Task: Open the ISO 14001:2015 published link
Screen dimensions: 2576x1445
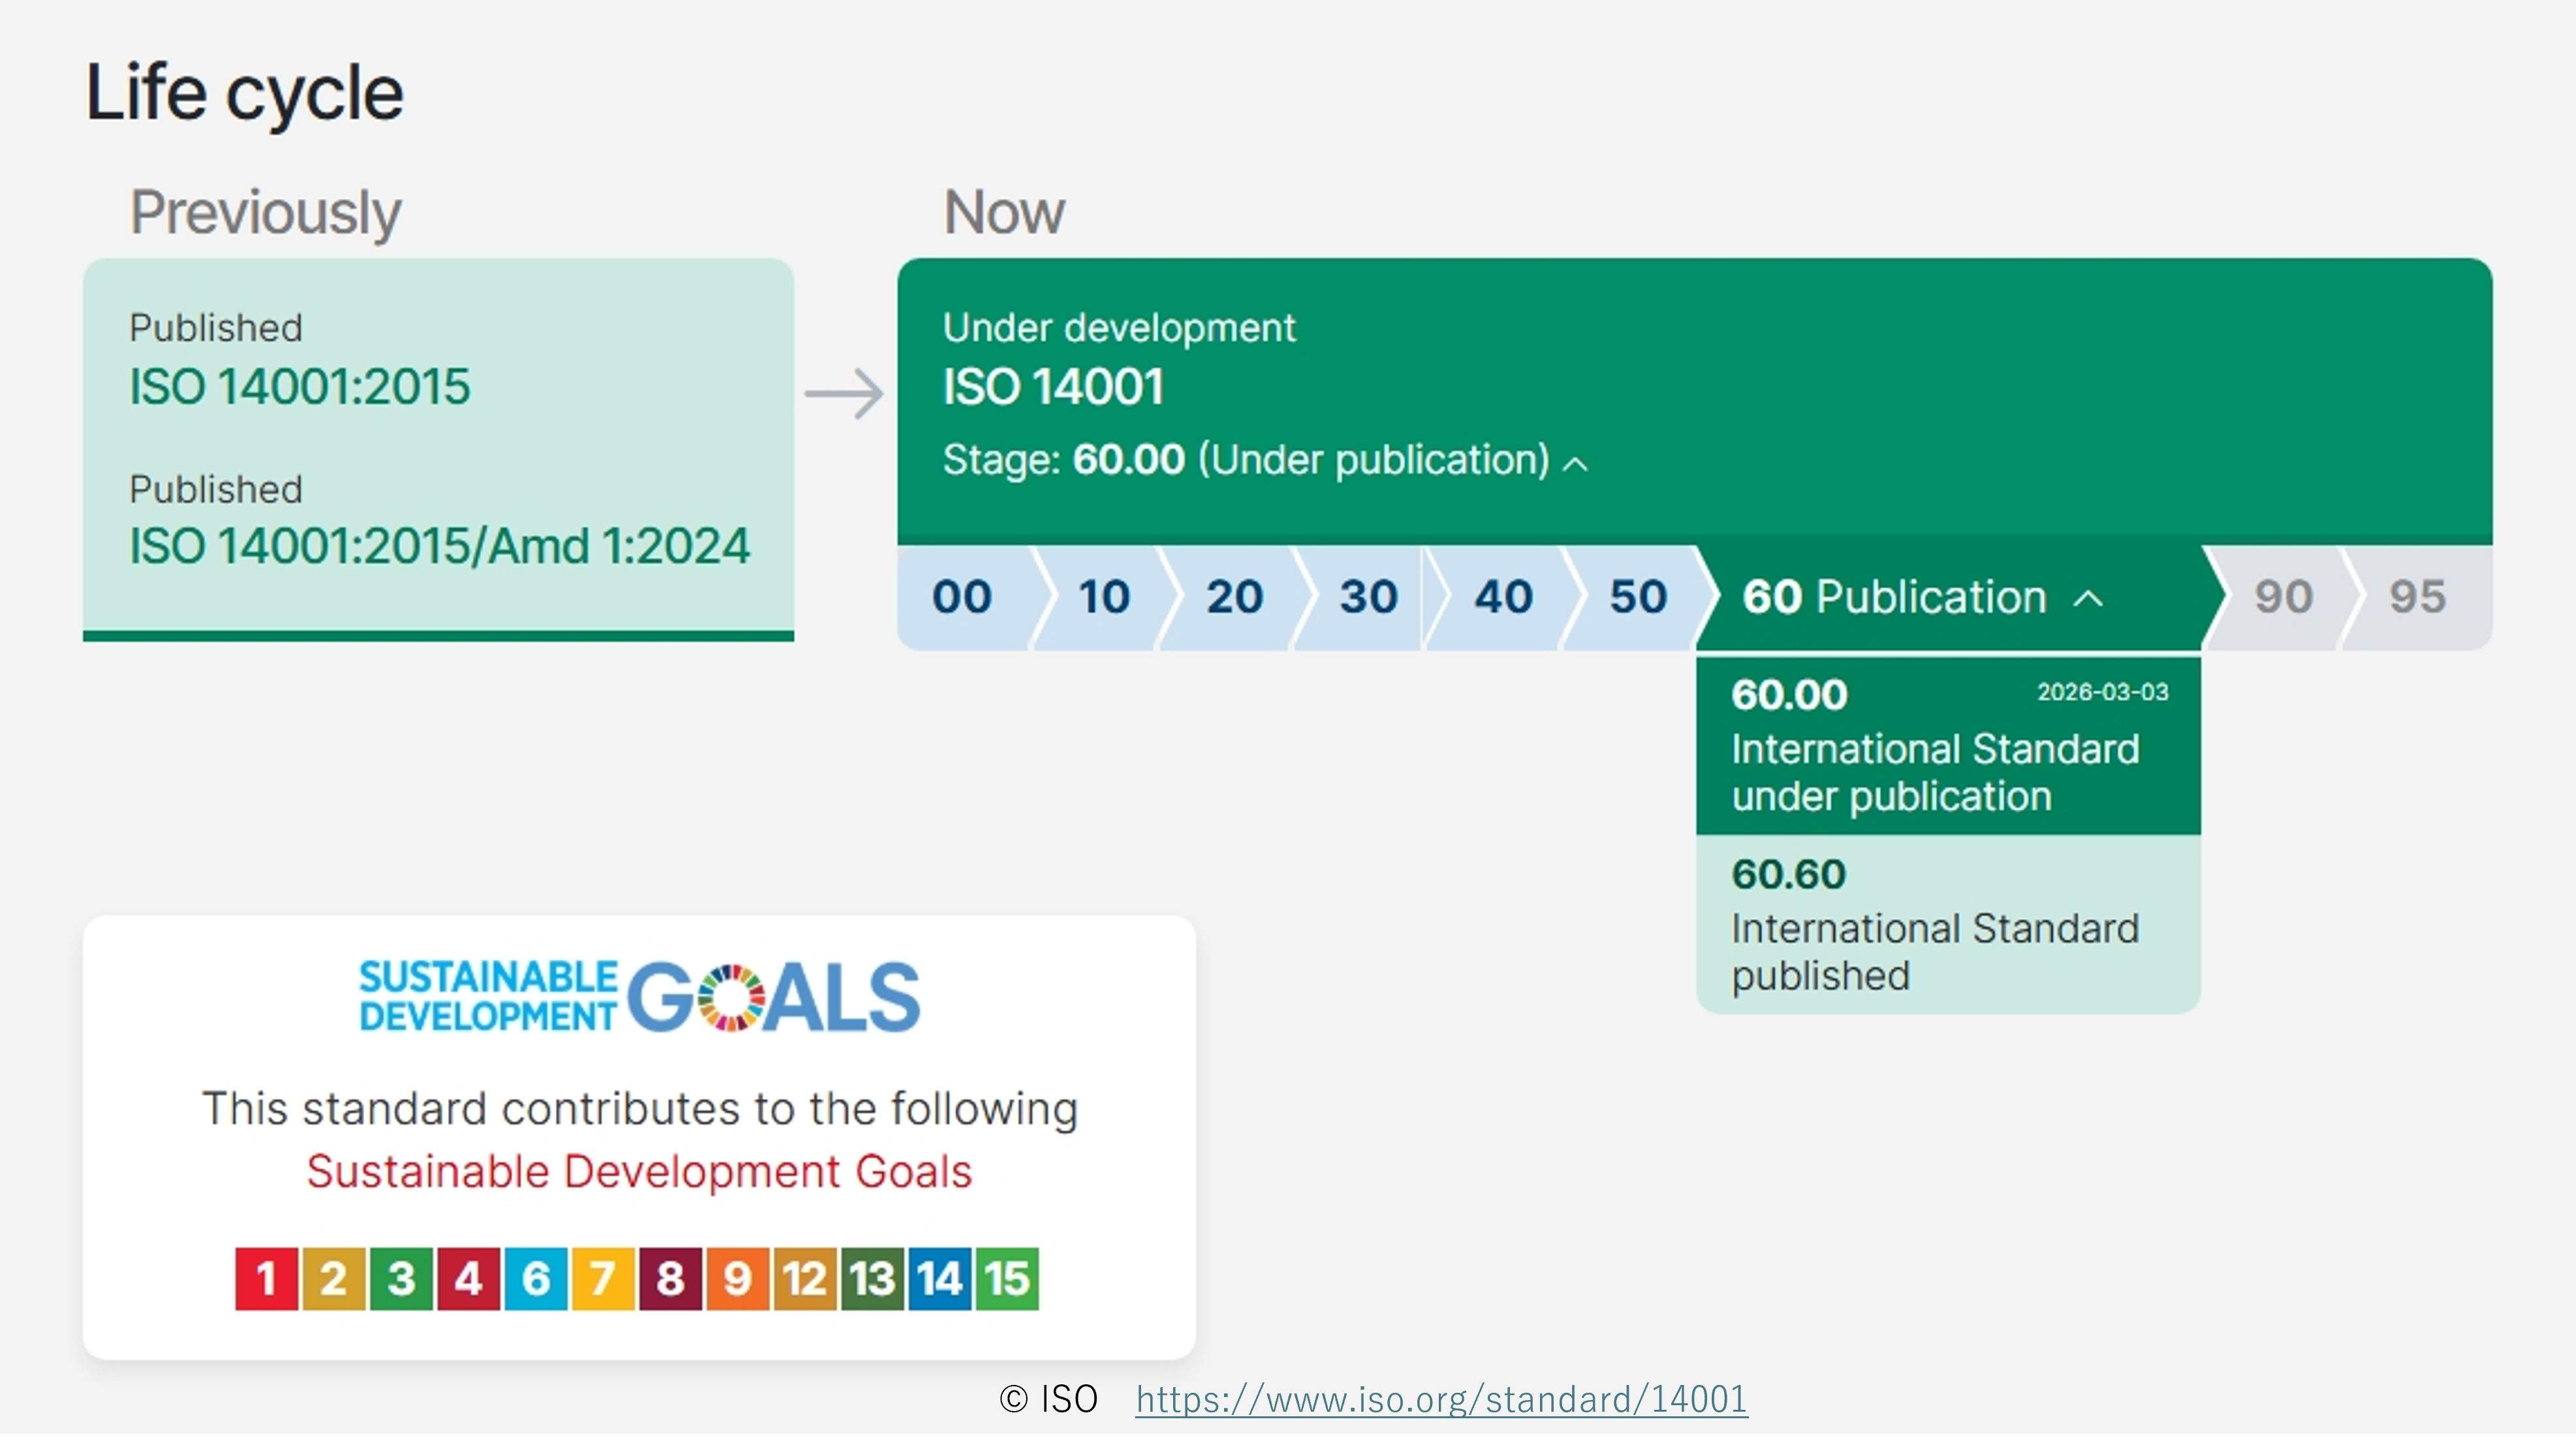Action: point(299,387)
